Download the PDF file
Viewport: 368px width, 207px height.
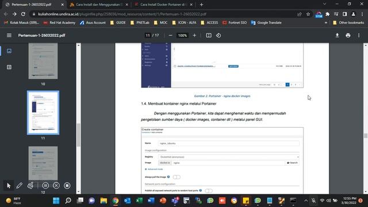tap(337, 36)
